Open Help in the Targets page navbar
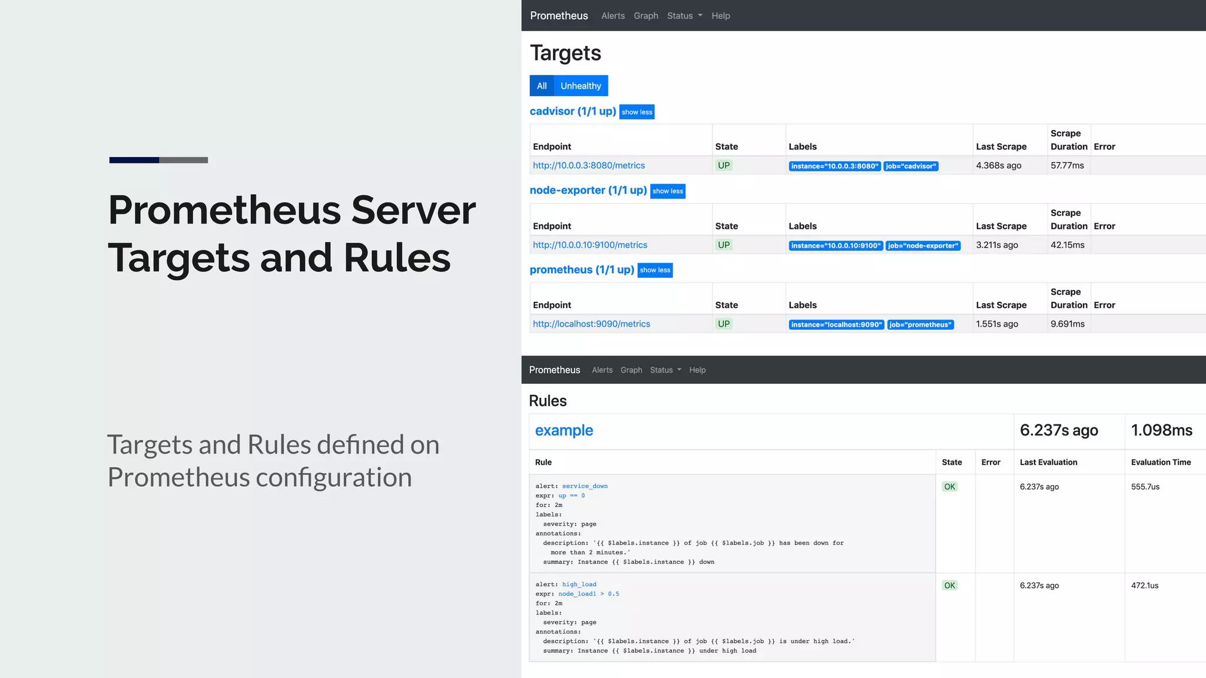This screenshot has width=1206, height=678. pos(720,16)
